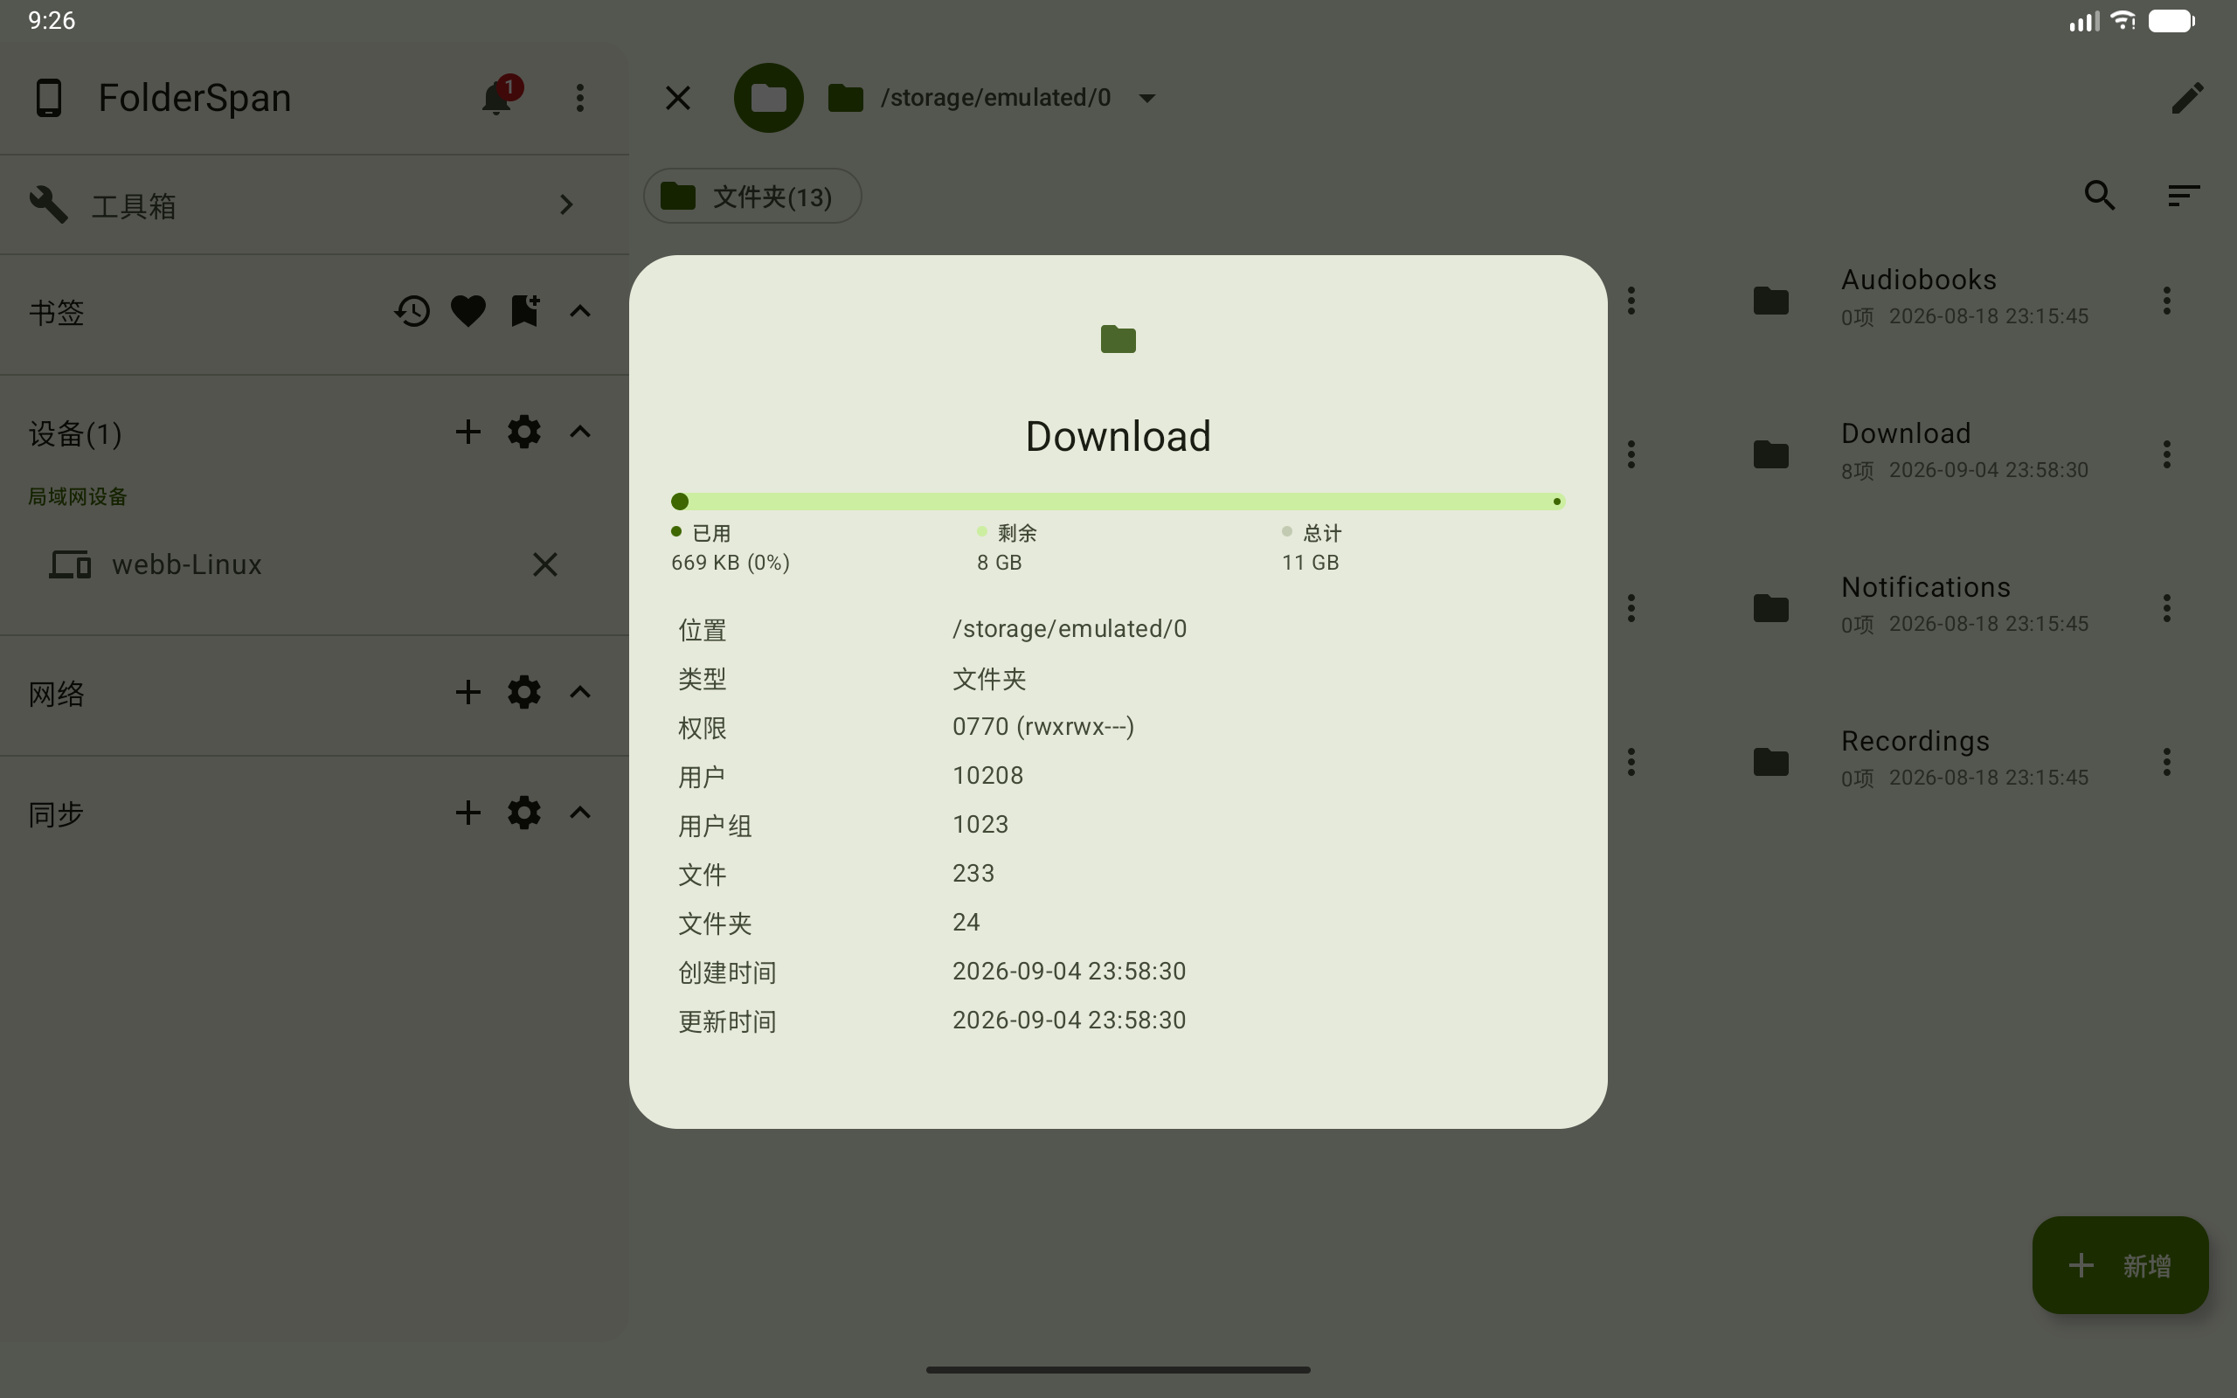Open settings gear for 同步
Image resolution: width=2237 pixels, height=1398 pixels.
[524, 813]
